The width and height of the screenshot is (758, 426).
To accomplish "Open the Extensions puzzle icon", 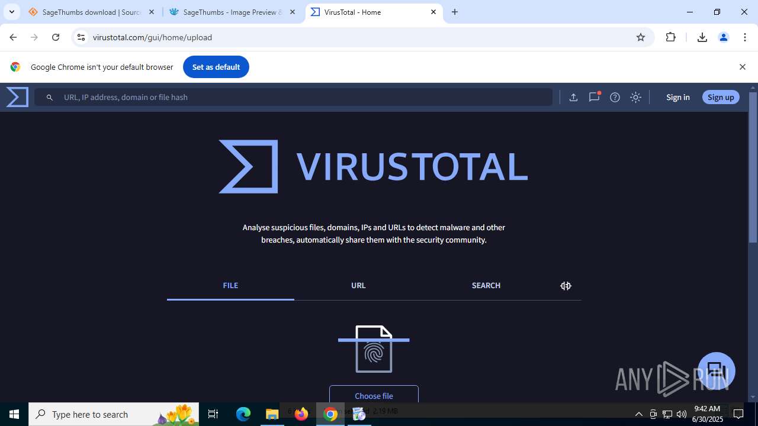I will tap(670, 37).
